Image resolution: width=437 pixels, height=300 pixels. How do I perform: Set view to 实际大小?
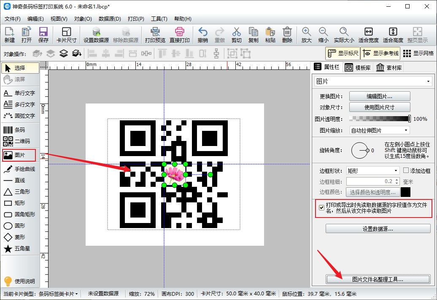(344, 35)
